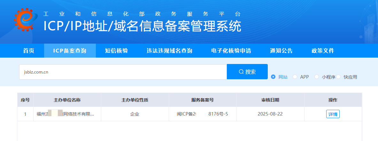
Task: Click the 福州 company name cell
Action: coord(67,114)
